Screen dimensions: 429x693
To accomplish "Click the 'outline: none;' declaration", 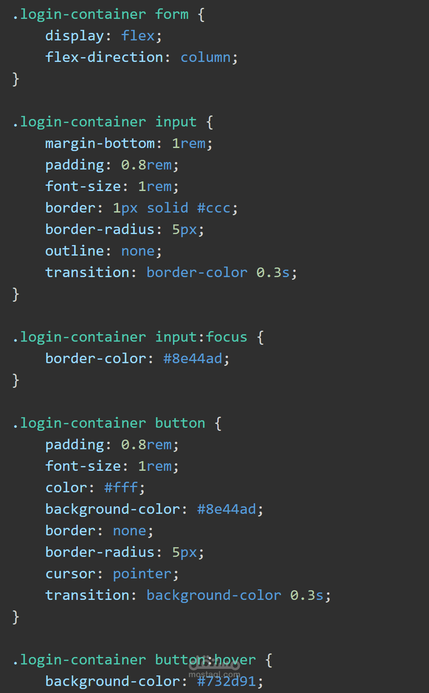I will coord(104,251).
